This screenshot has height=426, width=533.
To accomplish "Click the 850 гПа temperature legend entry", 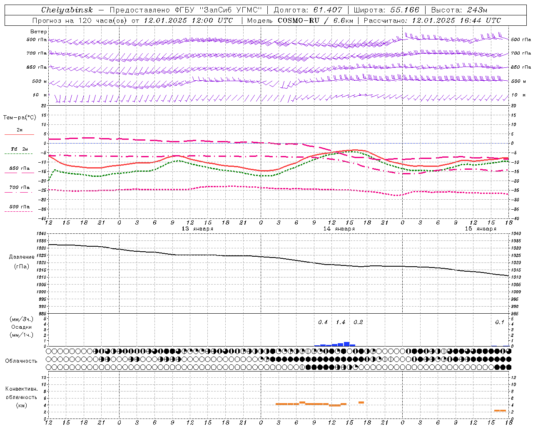I will pos(20,168).
